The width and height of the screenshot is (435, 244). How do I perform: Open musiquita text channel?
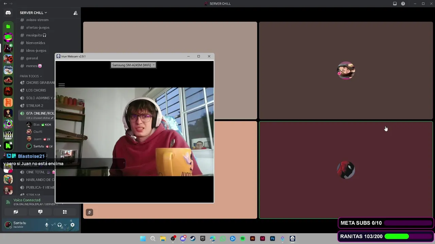pos(36,35)
